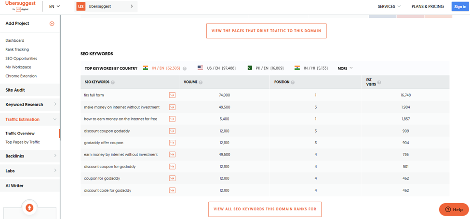Viewport: 470px width, 219px height.
Task: Click est. visits value 16,748
Action: (405, 95)
